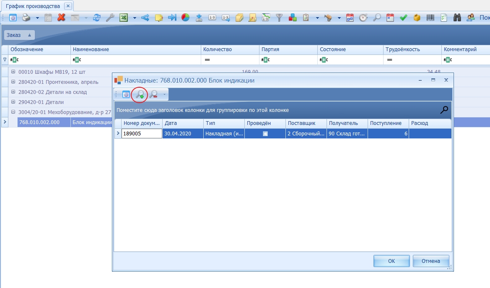Click the Номер документа cell containing 189005
The width and height of the screenshot is (490, 288).
coord(142,134)
